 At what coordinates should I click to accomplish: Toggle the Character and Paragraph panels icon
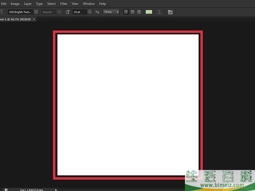170,12
